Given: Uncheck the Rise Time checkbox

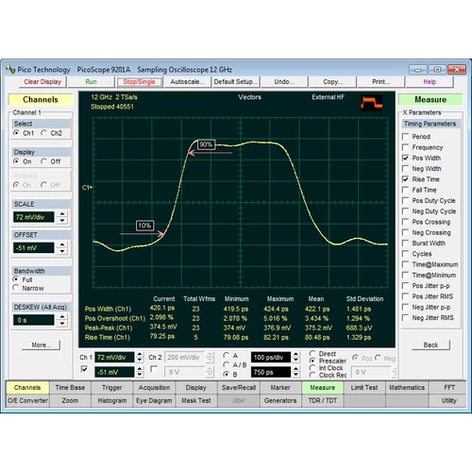Looking at the screenshot, I should point(406,179).
